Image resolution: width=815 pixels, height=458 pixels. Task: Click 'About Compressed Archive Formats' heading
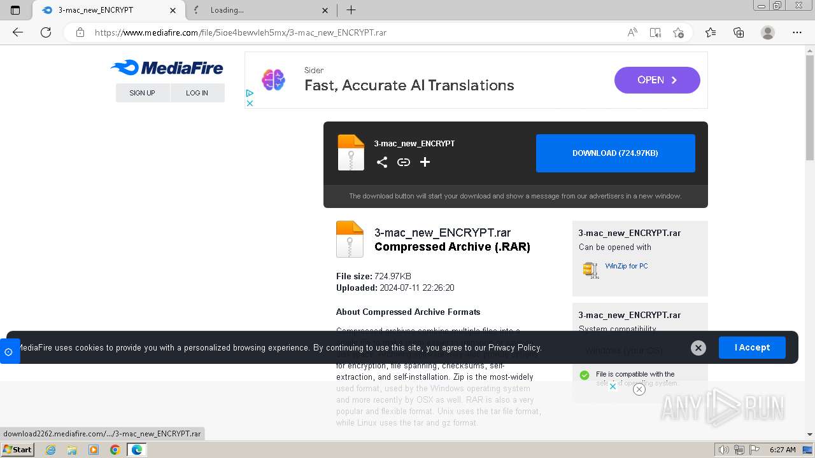pos(408,312)
